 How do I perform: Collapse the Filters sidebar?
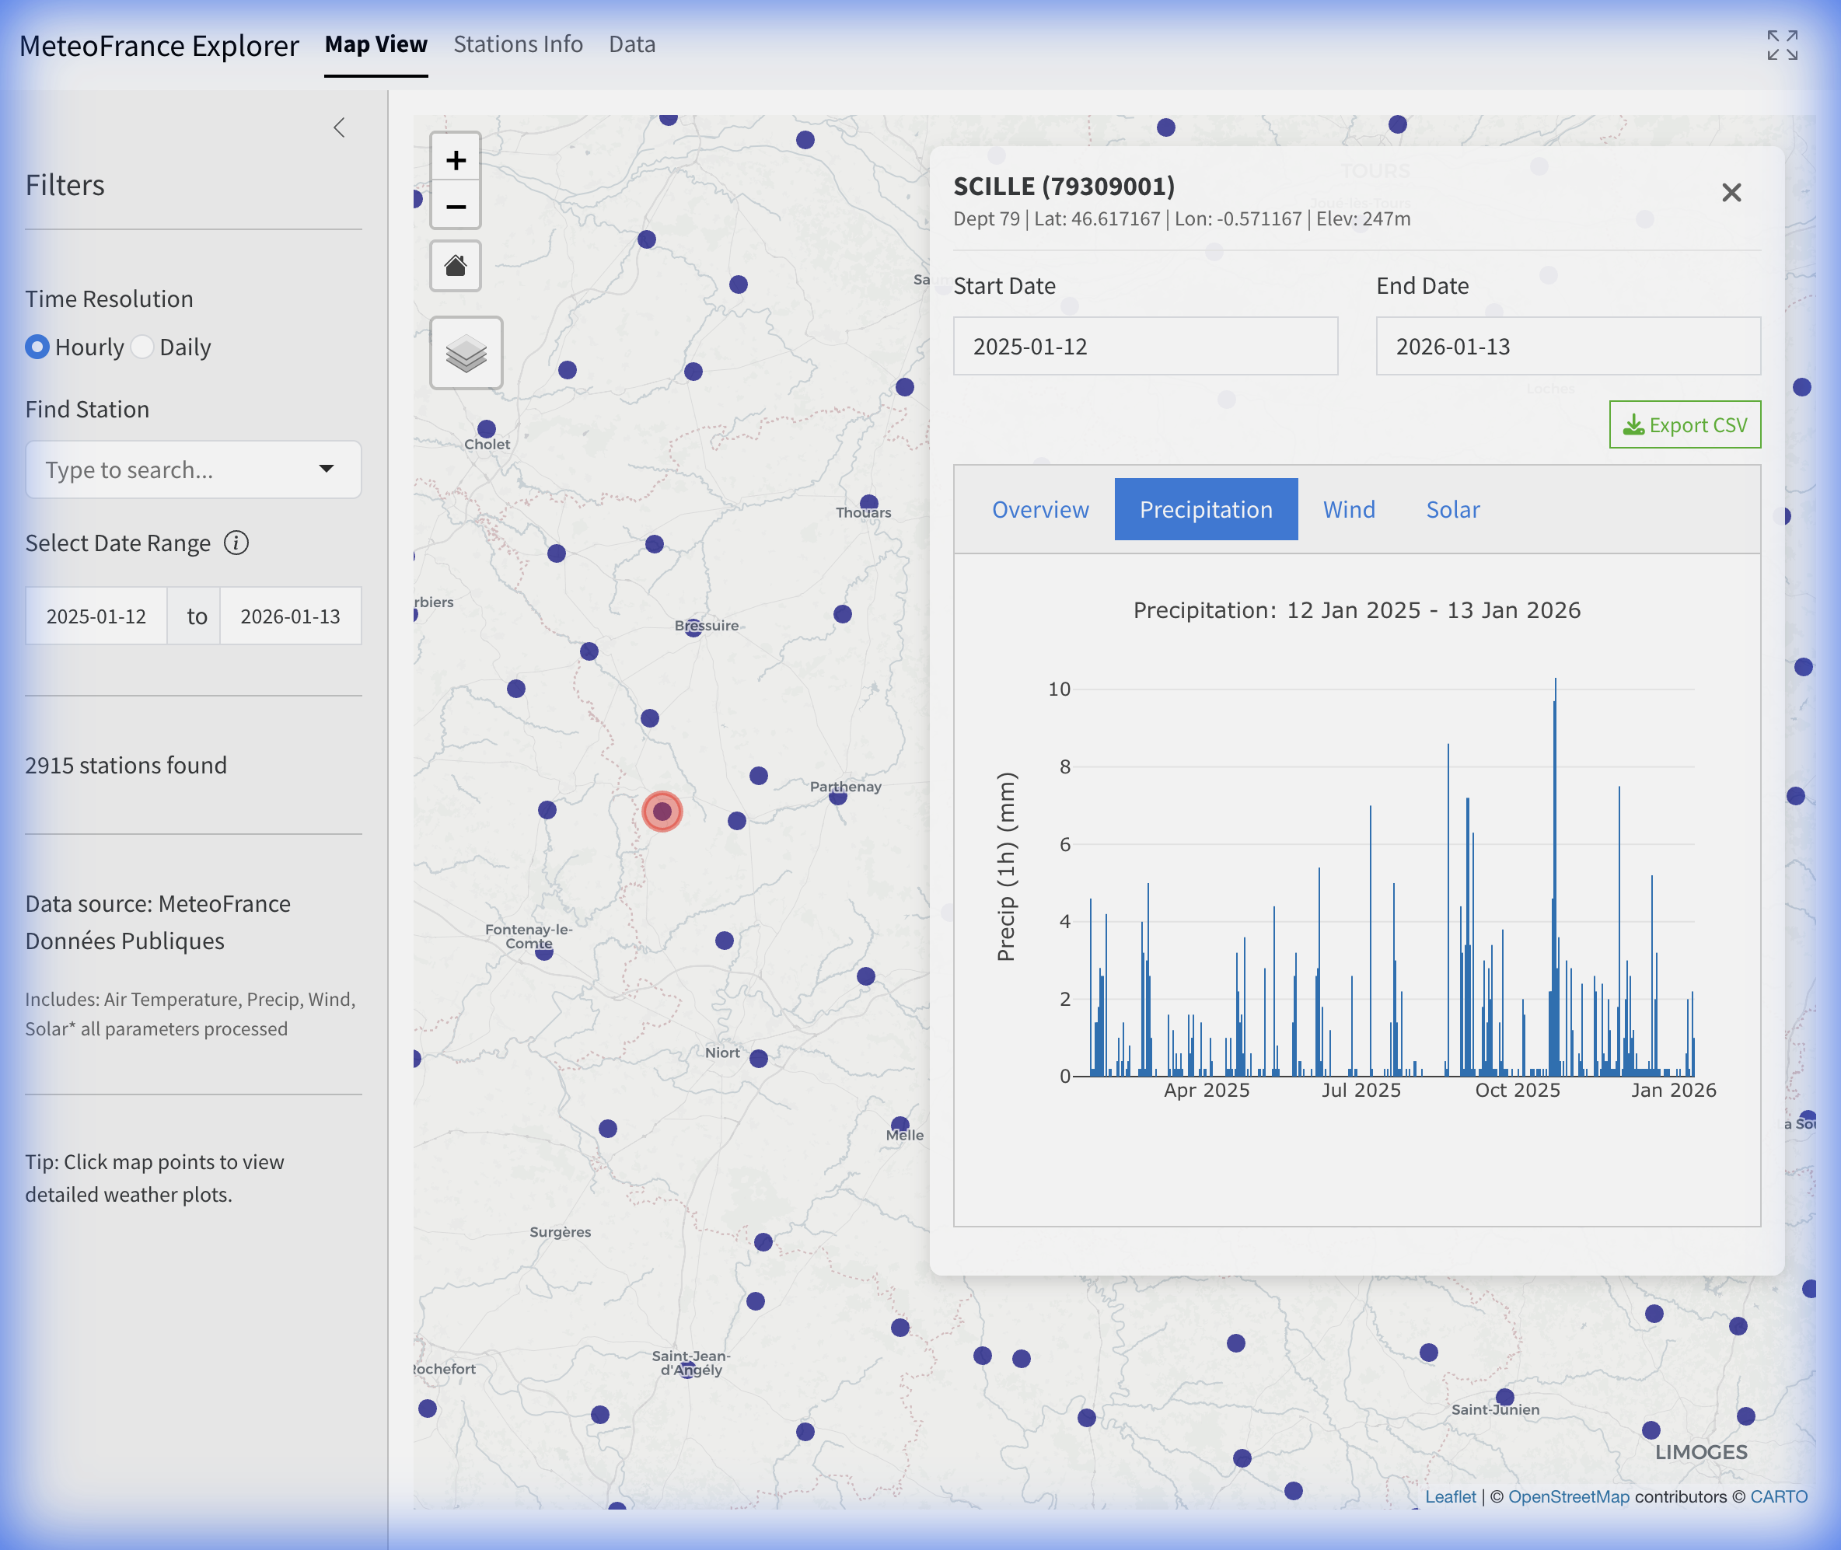click(339, 128)
